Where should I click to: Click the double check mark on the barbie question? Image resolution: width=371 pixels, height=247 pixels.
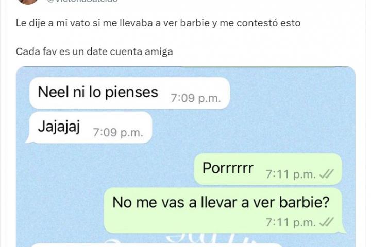click(x=326, y=222)
